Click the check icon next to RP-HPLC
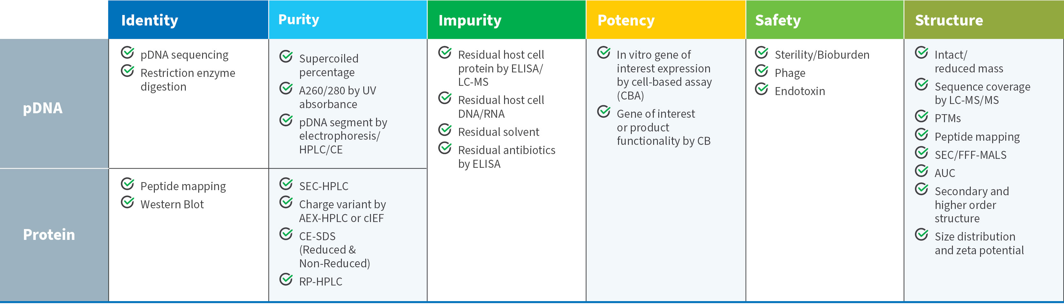The width and height of the screenshot is (1064, 304). 286,279
